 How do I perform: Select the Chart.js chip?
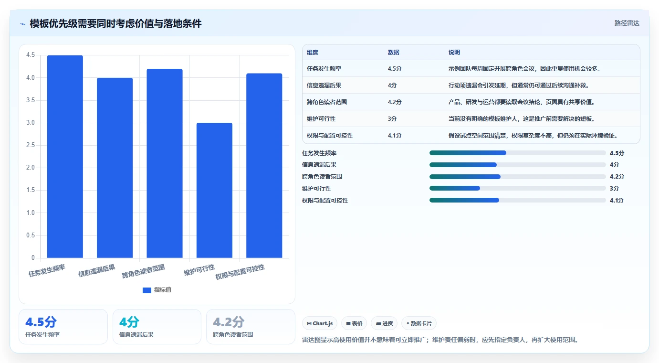pos(320,323)
